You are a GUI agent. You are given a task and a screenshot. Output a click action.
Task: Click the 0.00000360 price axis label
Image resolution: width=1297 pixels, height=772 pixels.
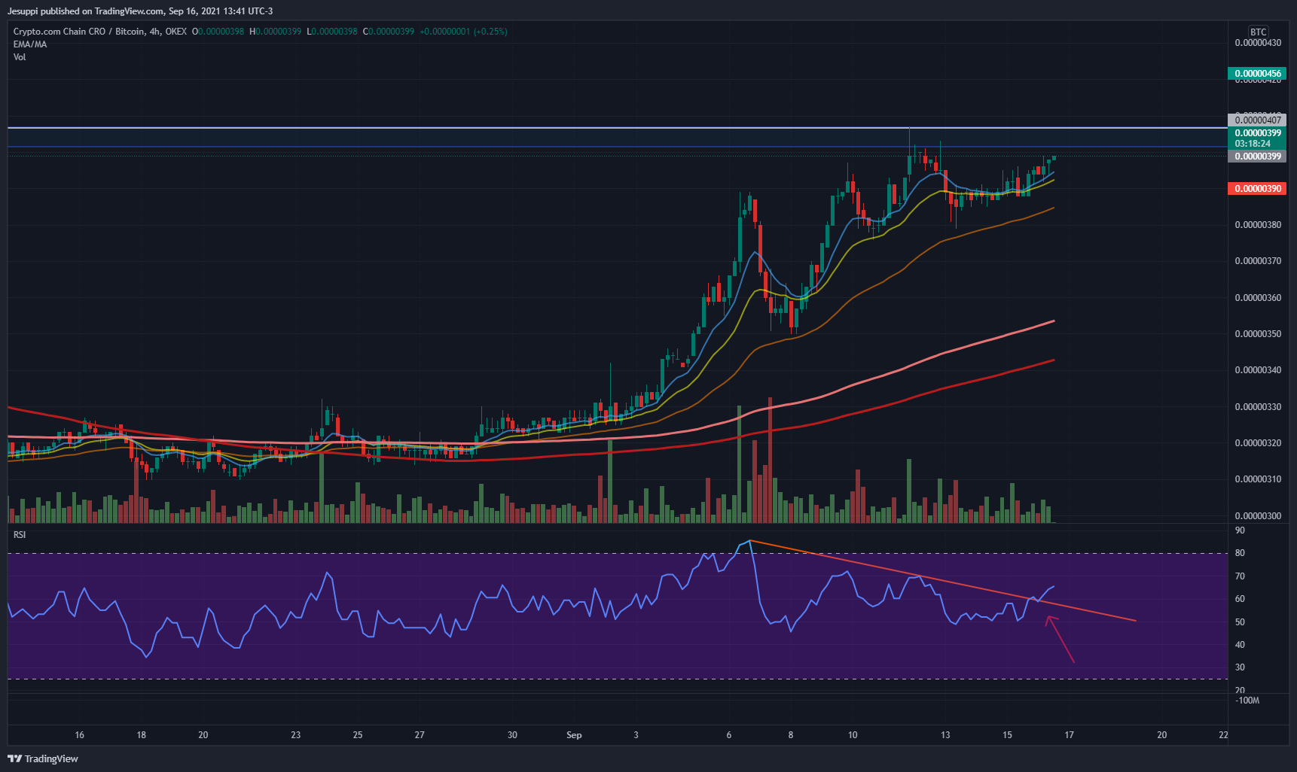tap(1258, 298)
